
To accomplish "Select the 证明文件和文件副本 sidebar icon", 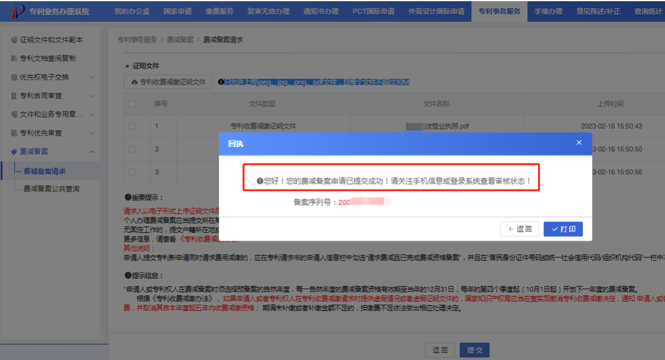I will (x=14, y=40).
